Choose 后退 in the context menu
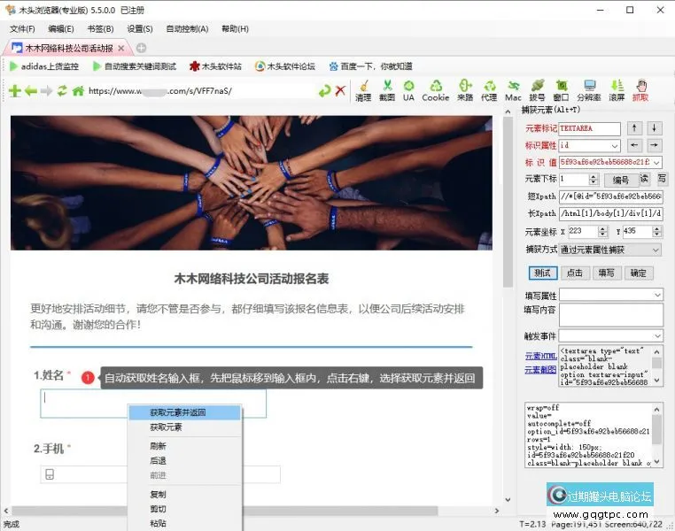Image resolution: width=675 pixels, height=531 pixels. 184,461
